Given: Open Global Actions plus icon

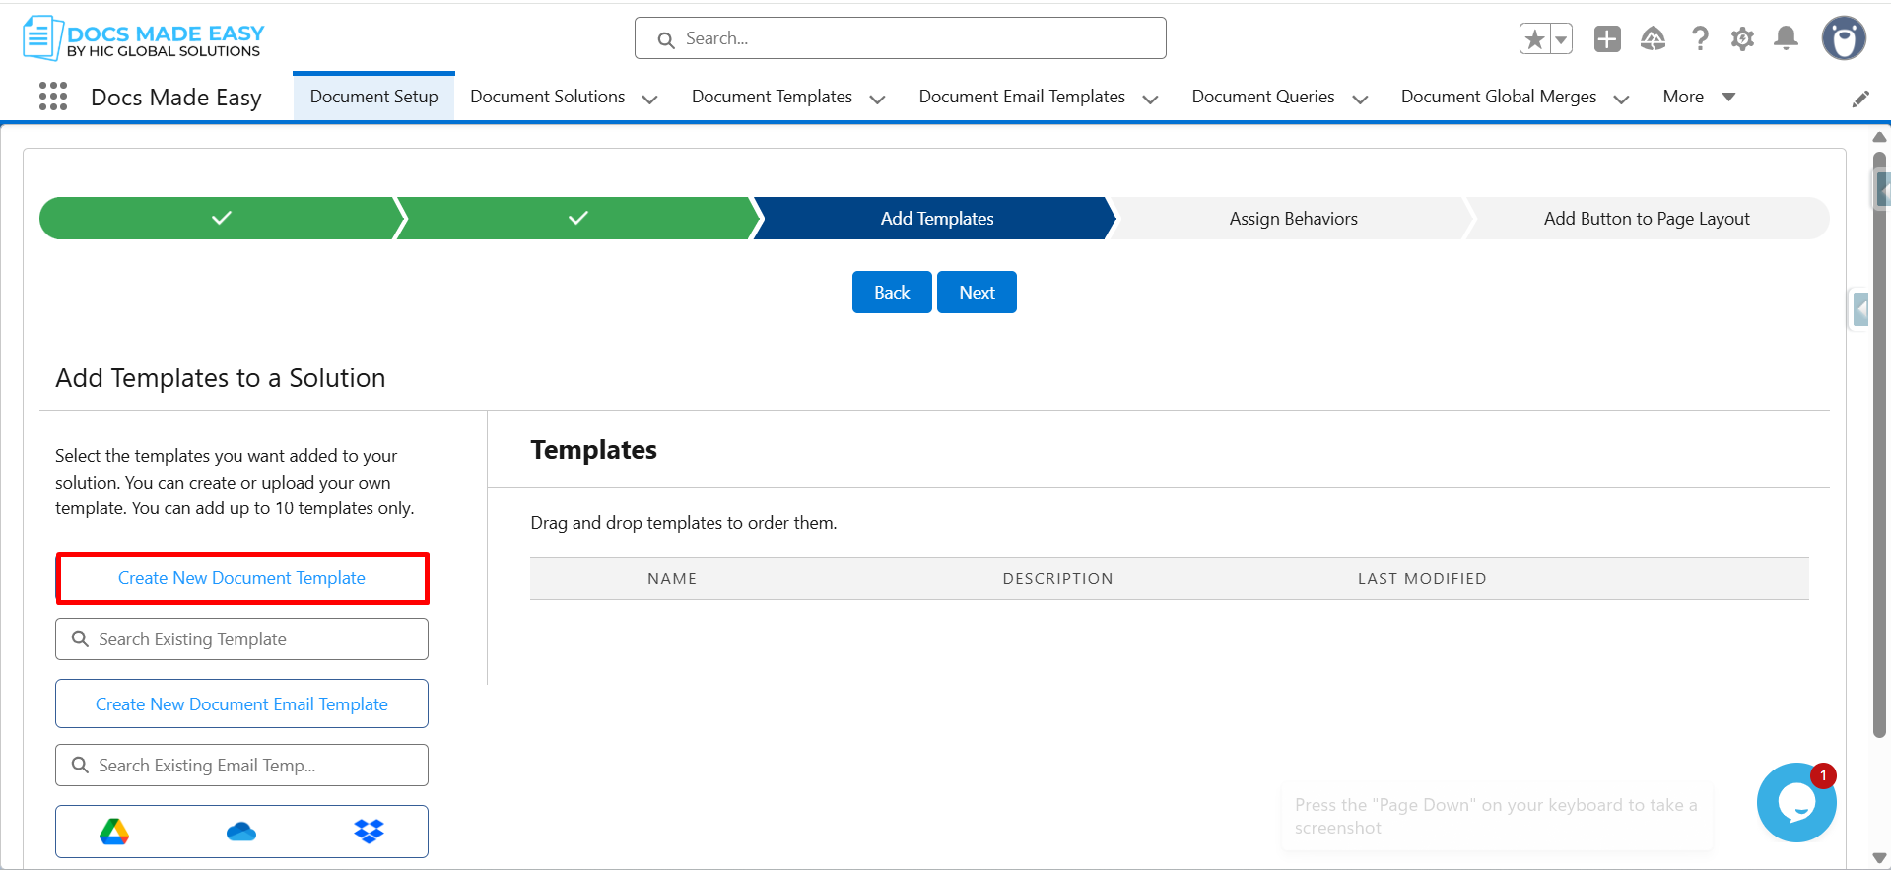Looking at the screenshot, I should coord(1607,39).
